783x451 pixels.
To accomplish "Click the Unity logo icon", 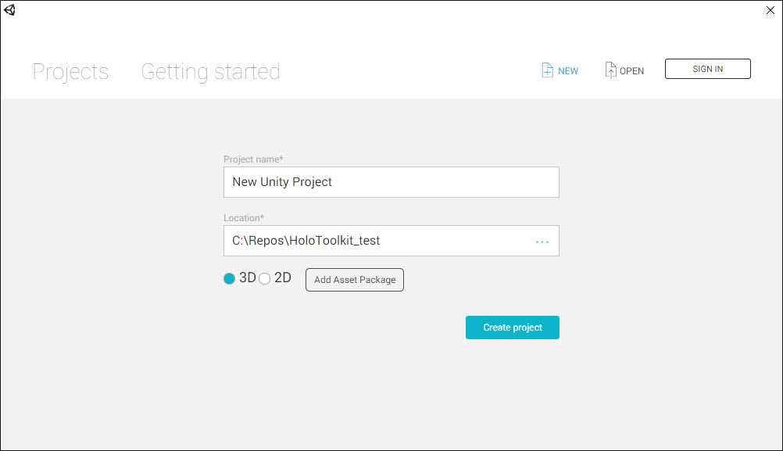I will point(10,9).
